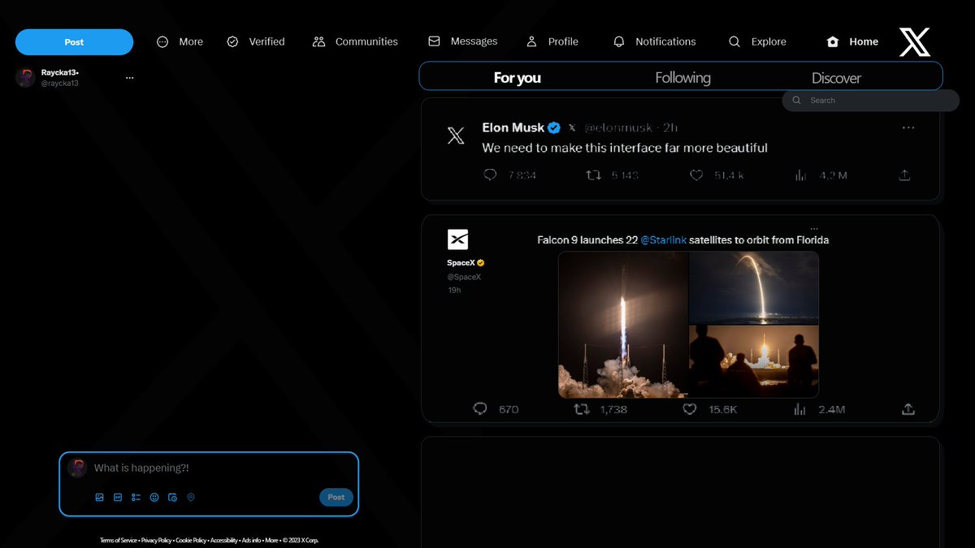The image size is (975, 548).
Task: Open the emoji picker in composer
Action: pyautogui.click(x=154, y=497)
